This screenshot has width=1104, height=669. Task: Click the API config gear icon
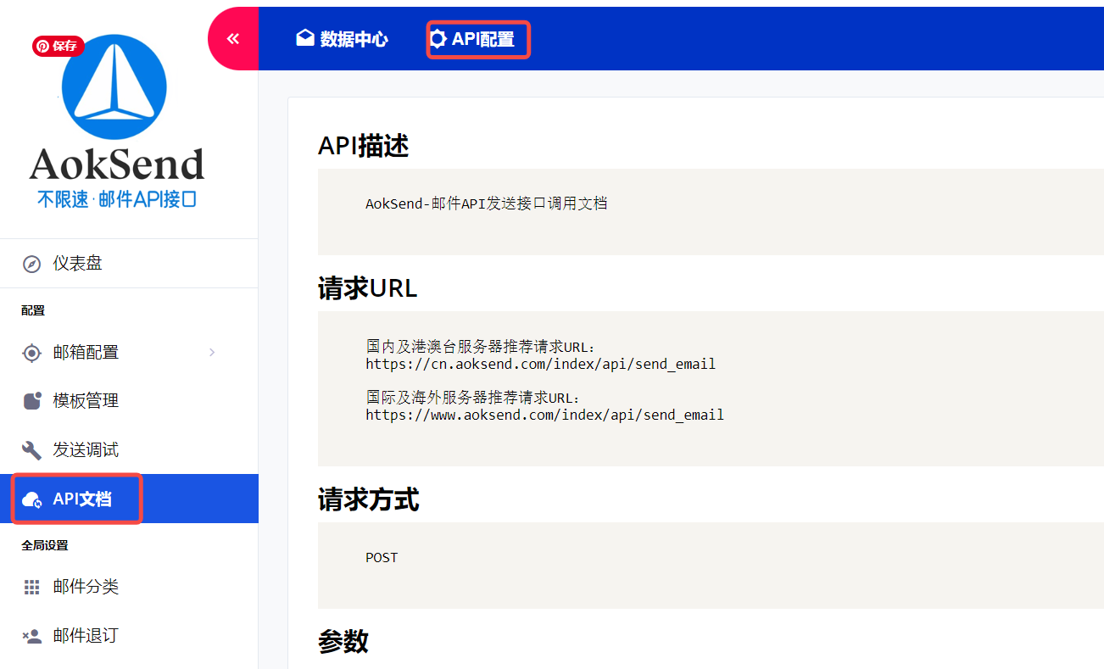pos(438,39)
